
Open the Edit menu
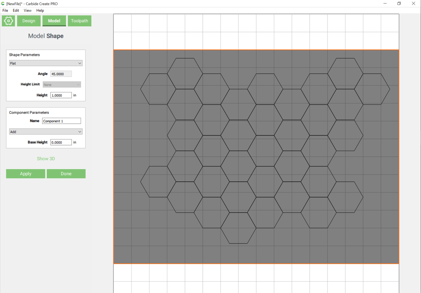(x=16, y=10)
